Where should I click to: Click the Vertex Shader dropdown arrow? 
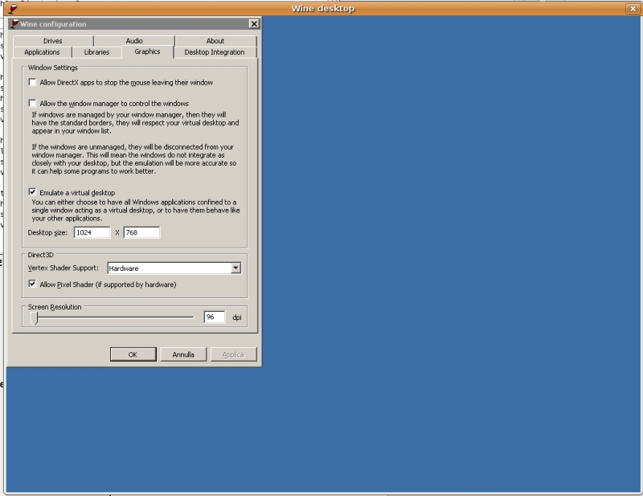click(x=235, y=268)
